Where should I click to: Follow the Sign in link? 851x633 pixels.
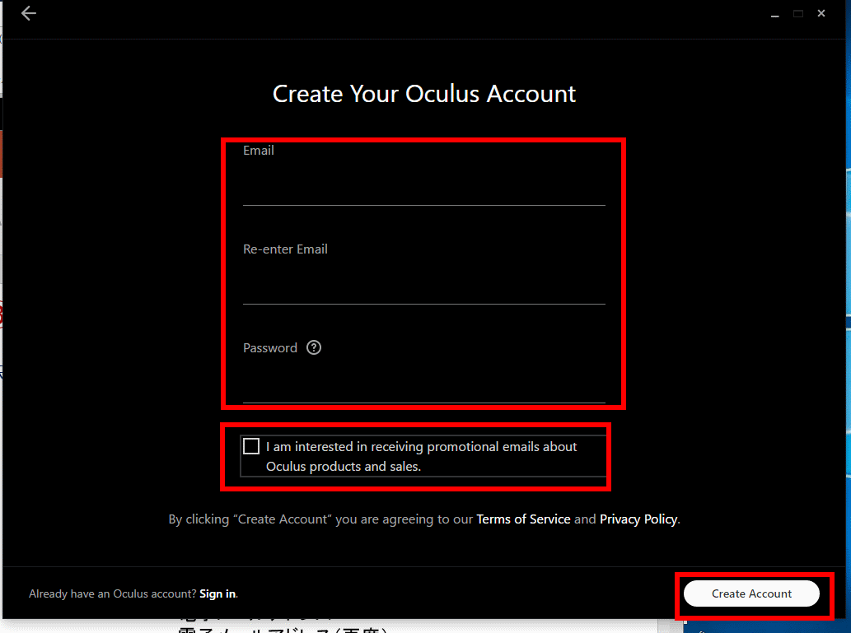coord(217,594)
